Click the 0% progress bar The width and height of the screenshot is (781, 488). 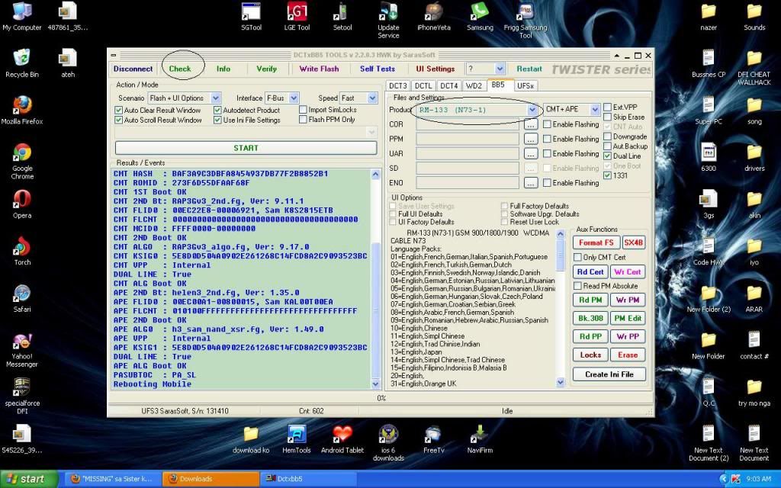click(x=381, y=396)
